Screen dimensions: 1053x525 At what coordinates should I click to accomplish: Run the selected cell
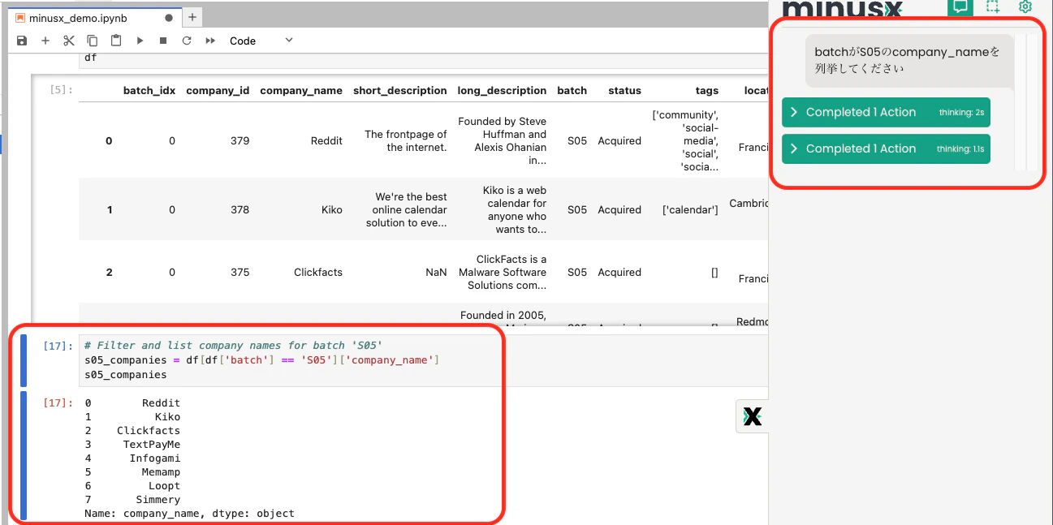point(140,41)
